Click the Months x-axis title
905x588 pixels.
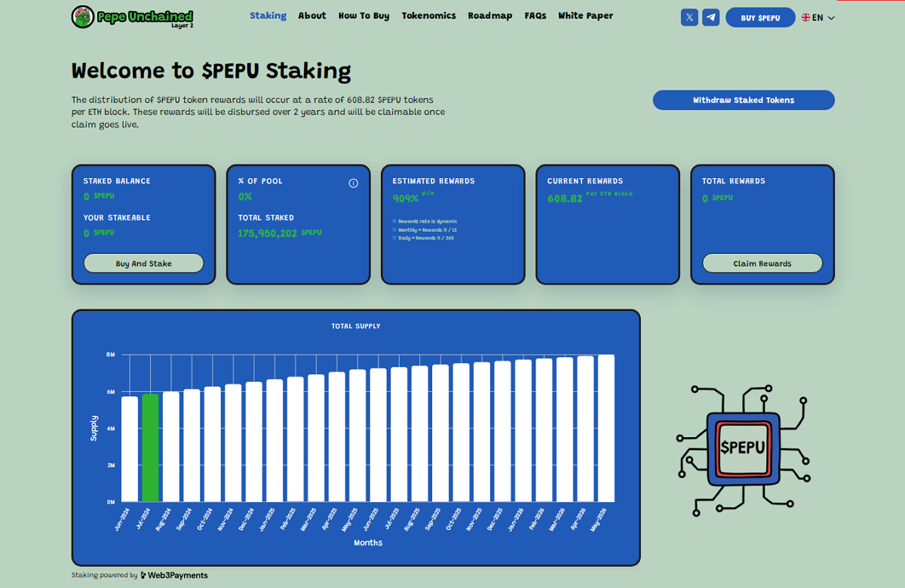click(x=368, y=543)
